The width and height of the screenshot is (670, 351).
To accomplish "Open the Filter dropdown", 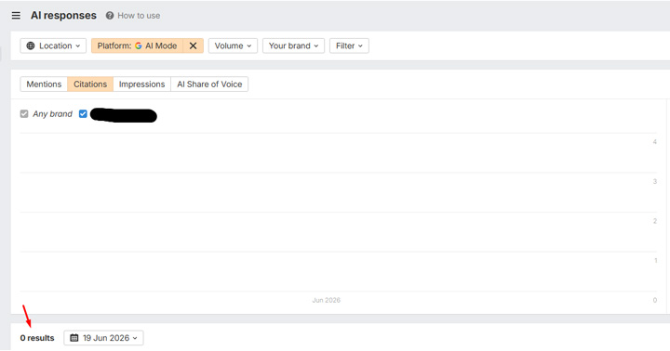I will point(349,45).
